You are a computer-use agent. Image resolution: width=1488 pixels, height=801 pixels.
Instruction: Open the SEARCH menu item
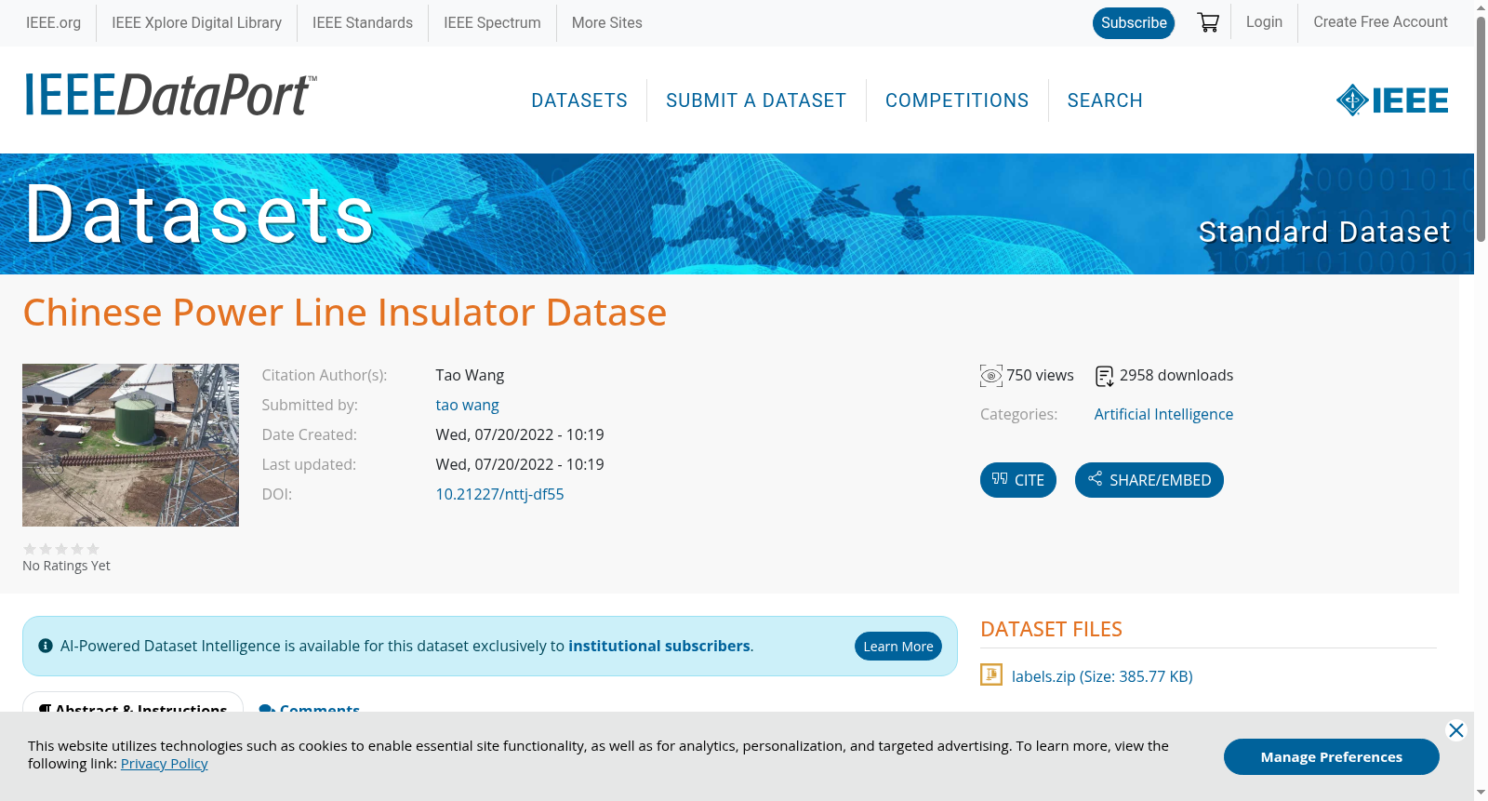[1105, 100]
